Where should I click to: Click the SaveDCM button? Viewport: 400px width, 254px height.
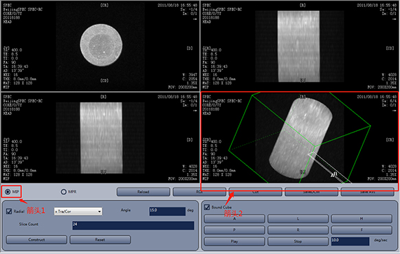tap(311, 192)
